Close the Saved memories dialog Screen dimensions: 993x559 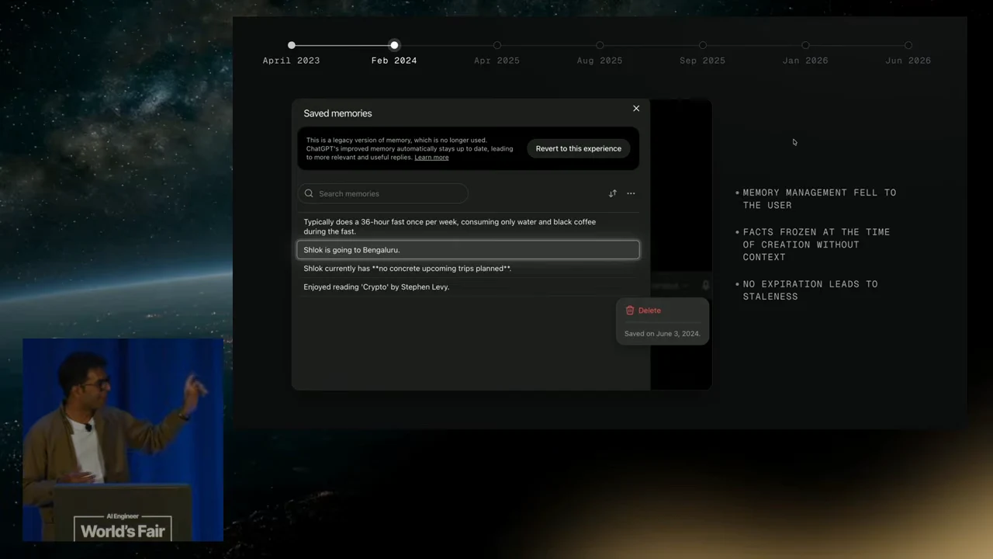(636, 109)
